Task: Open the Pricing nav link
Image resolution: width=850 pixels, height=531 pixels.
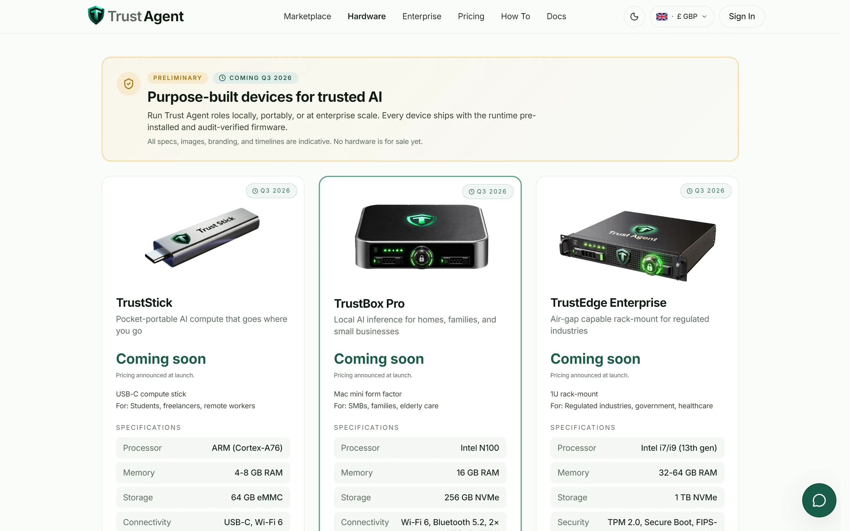Action: click(471, 17)
